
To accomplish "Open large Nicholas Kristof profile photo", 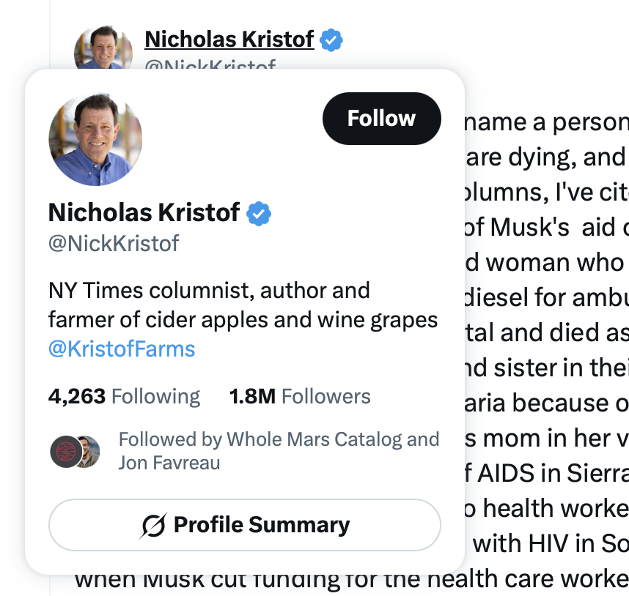I will [x=95, y=139].
